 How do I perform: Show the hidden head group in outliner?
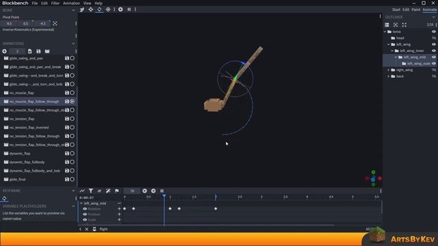click(x=434, y=38)
